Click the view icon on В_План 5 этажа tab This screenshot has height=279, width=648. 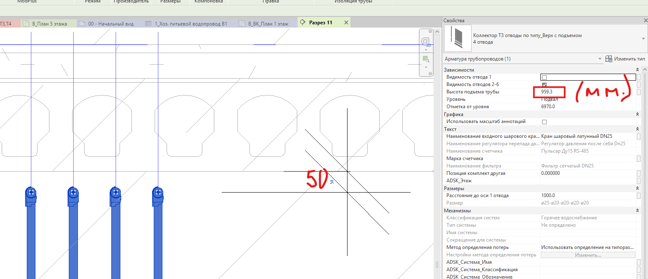[26, 24]
